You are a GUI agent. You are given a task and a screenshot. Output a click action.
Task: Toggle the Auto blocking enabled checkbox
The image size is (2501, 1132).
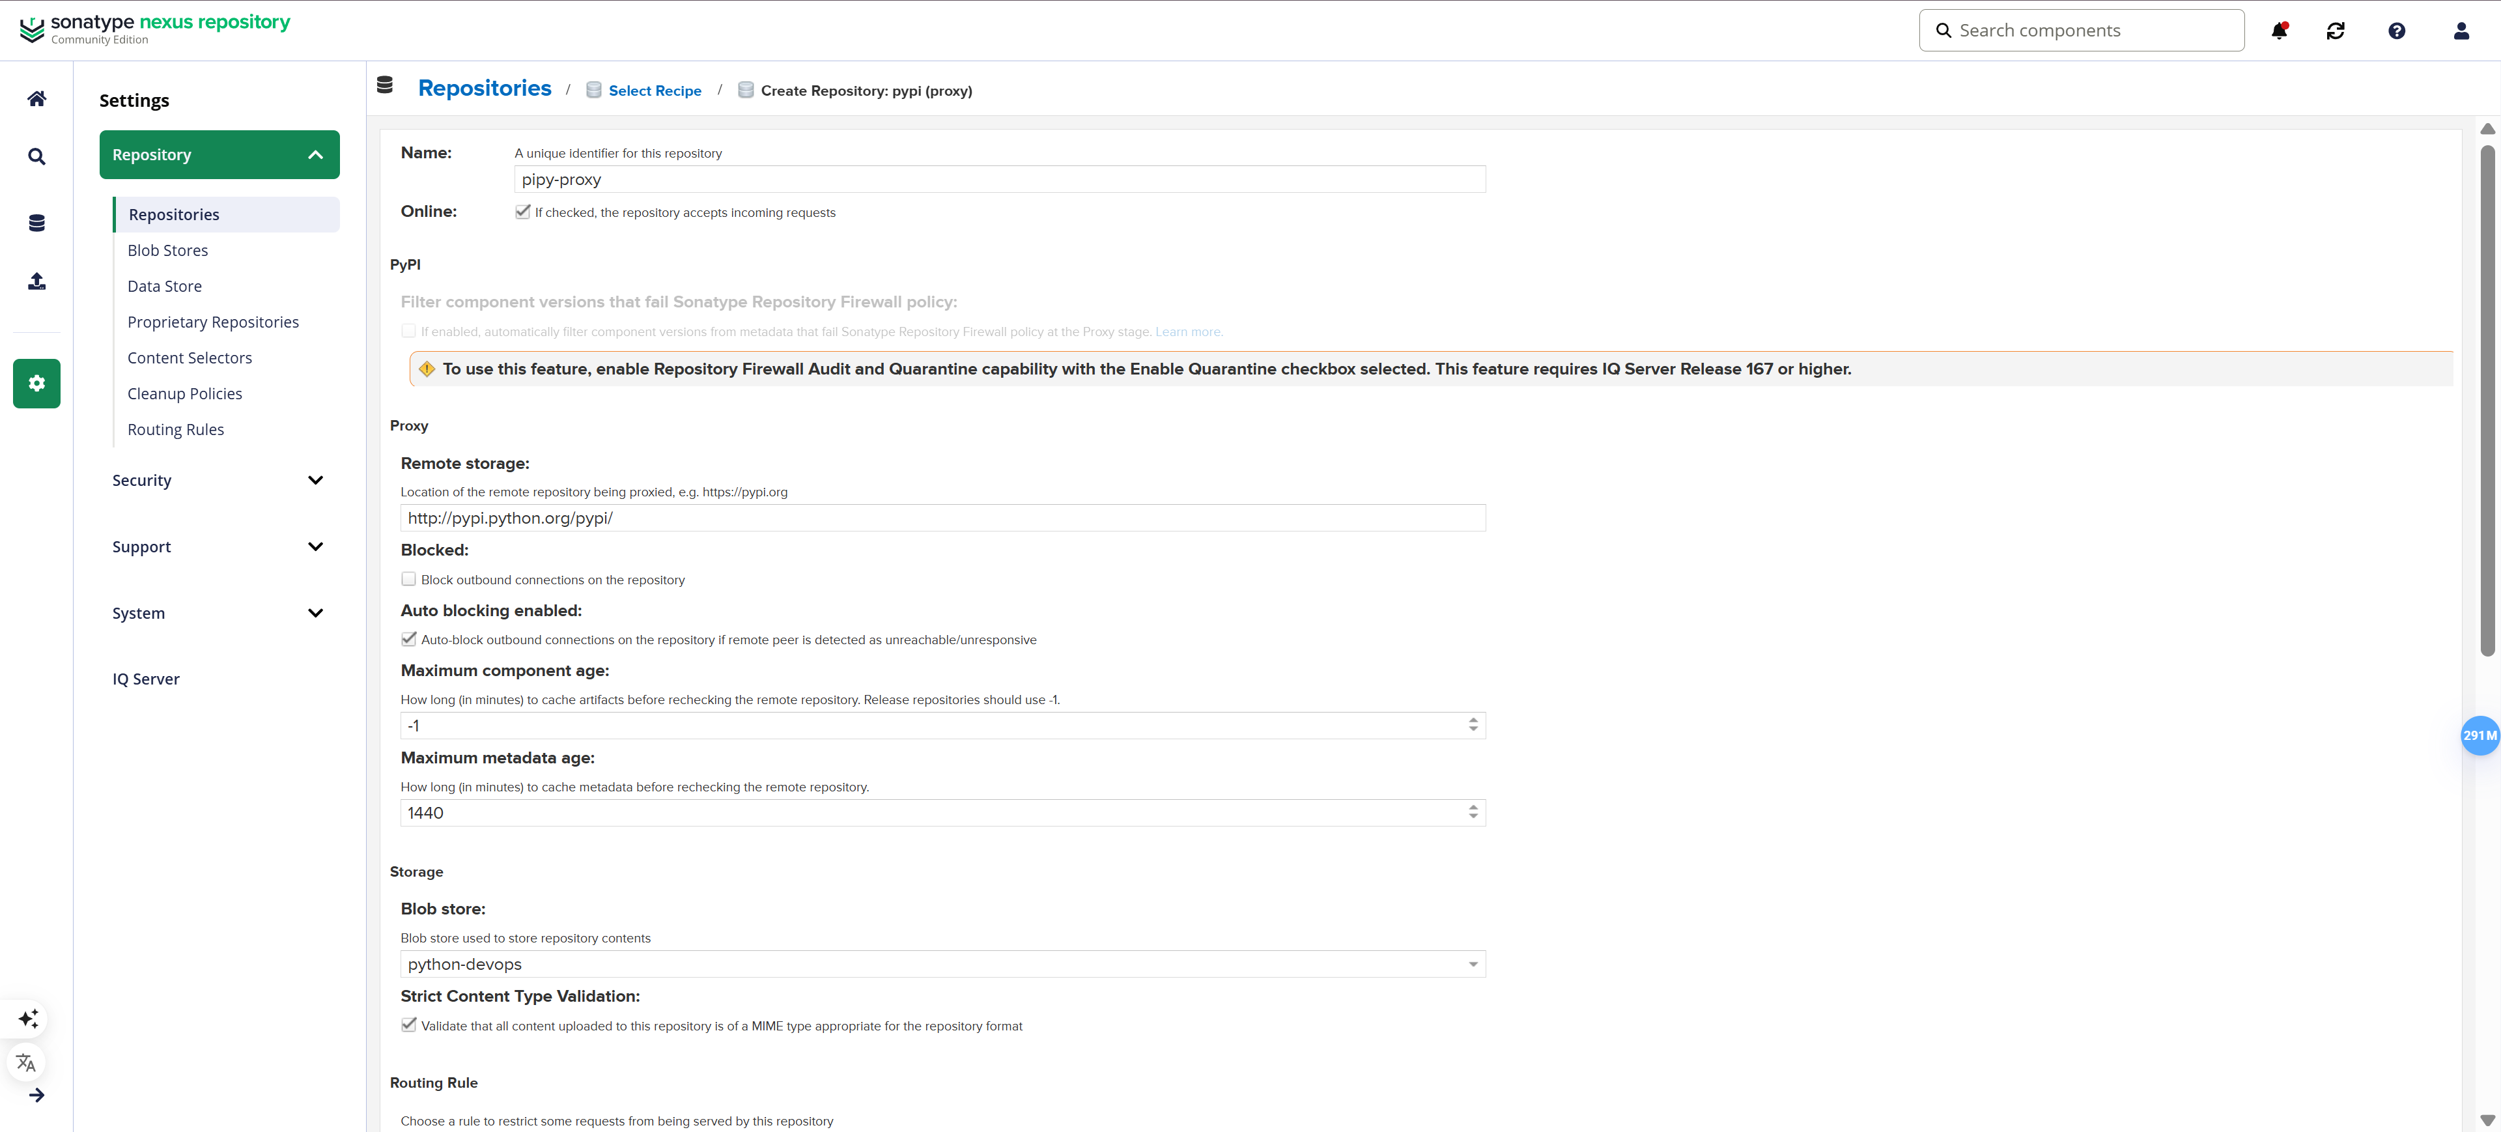[x=409, y=639]
